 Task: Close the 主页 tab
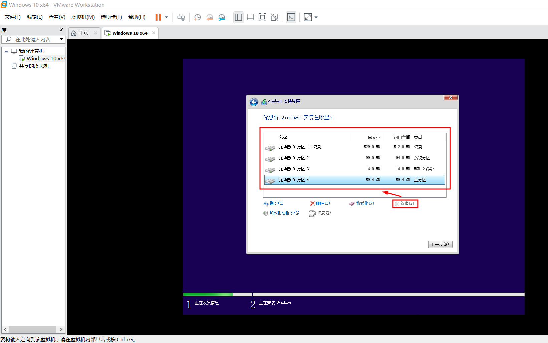(x=95, y=33)
